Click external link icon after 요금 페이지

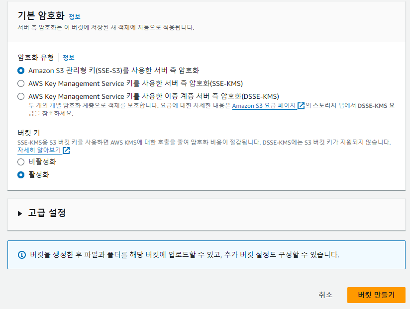[x=301, y=106]
